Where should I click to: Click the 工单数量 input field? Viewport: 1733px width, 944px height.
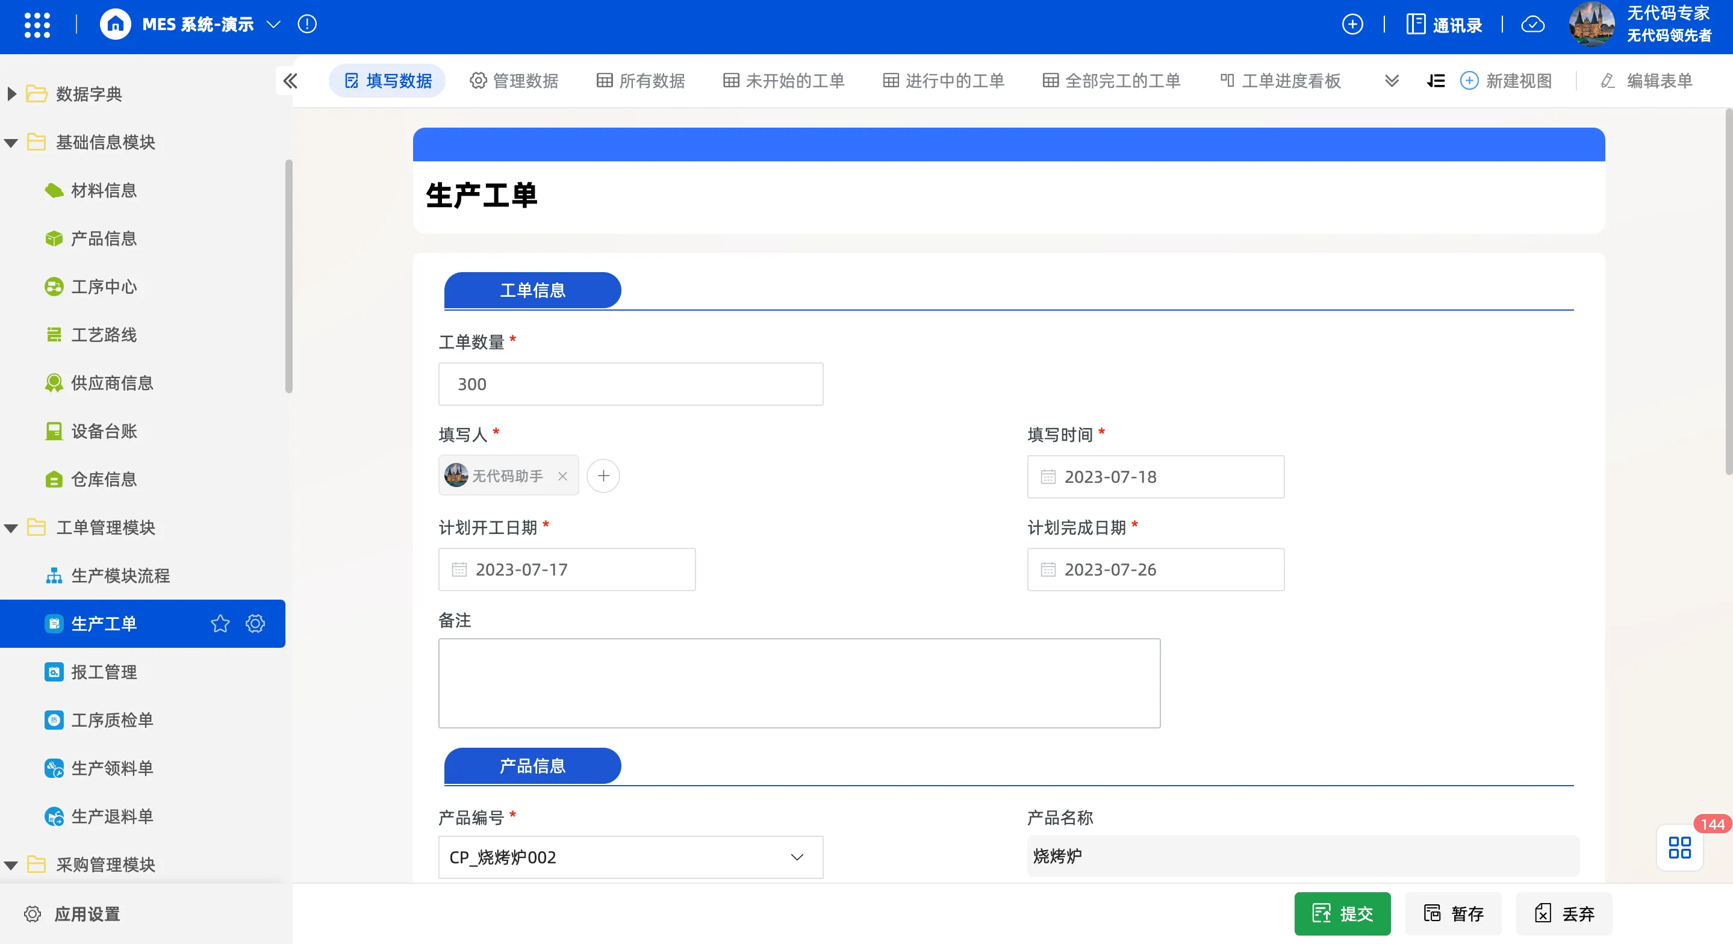630,384
